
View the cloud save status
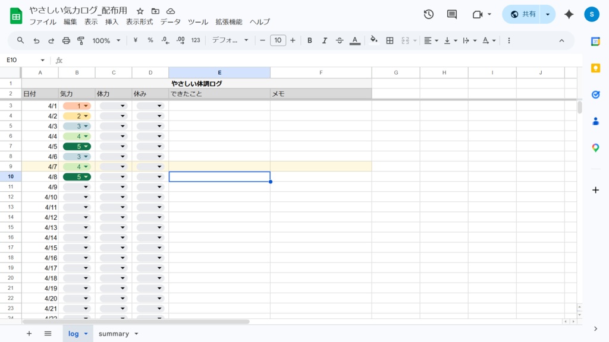tap(171, 11)
